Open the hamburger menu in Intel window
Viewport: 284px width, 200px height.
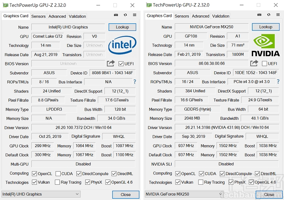pyautogui.click(x=135, y=15)
